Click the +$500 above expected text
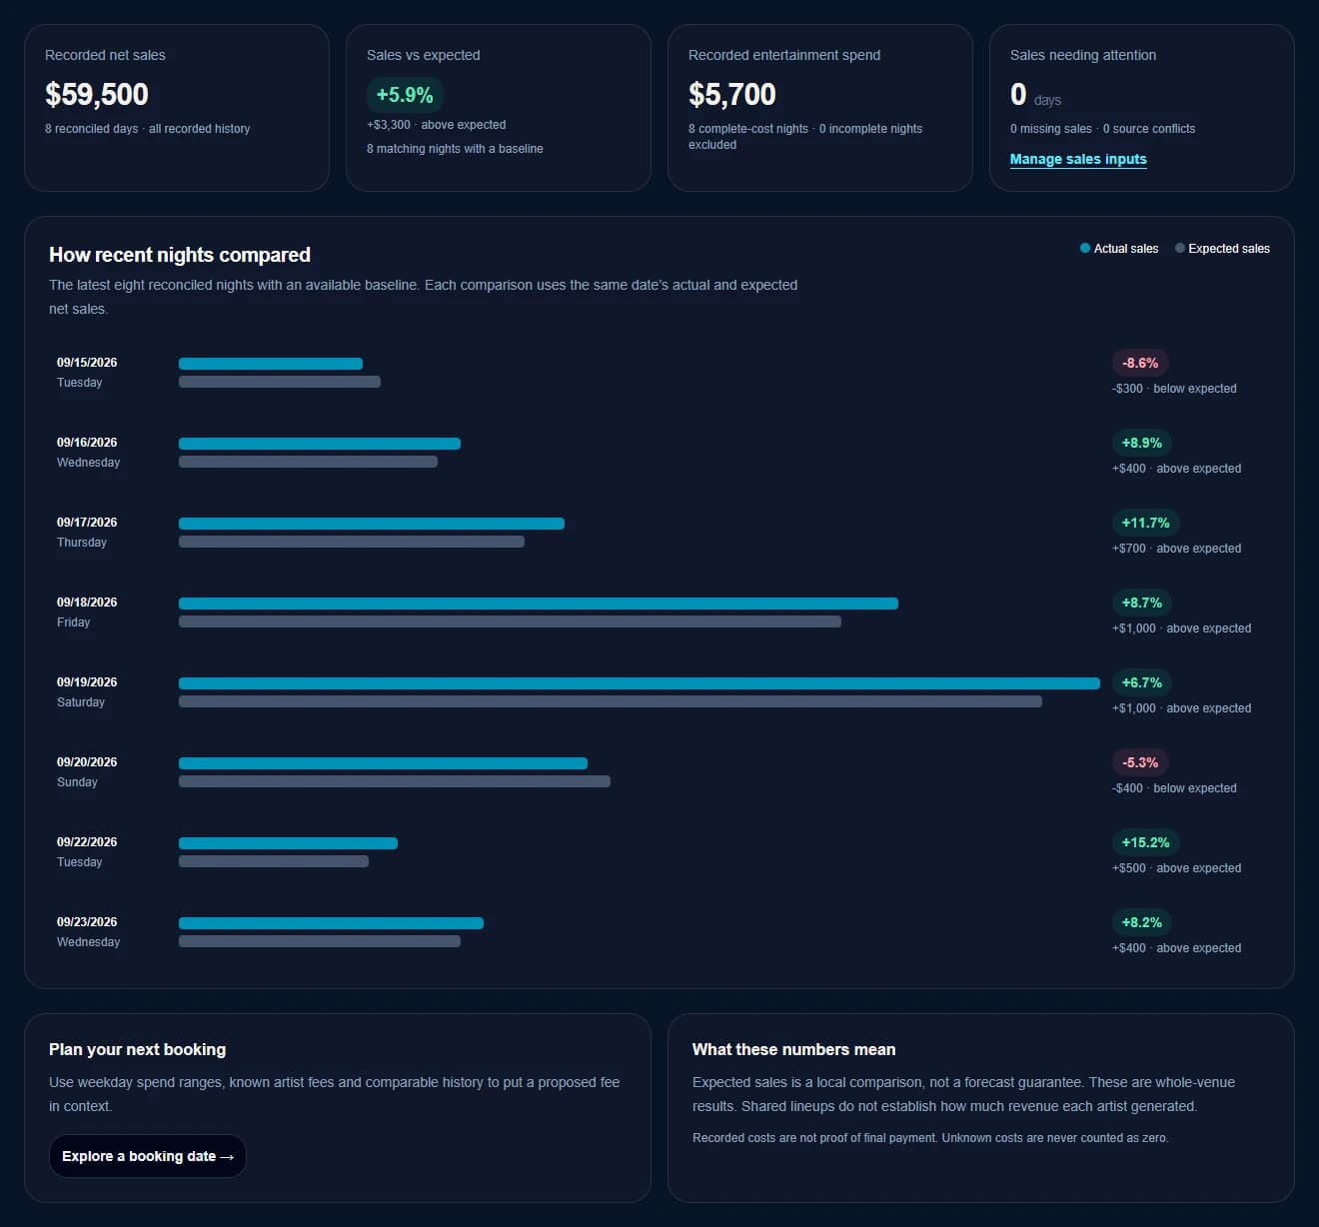The image size is (1319, 1227). click(1176, 868)
